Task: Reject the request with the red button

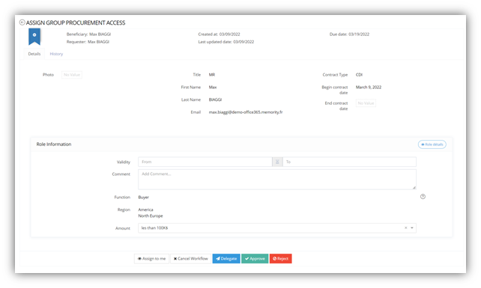Action: pos(281,259)
